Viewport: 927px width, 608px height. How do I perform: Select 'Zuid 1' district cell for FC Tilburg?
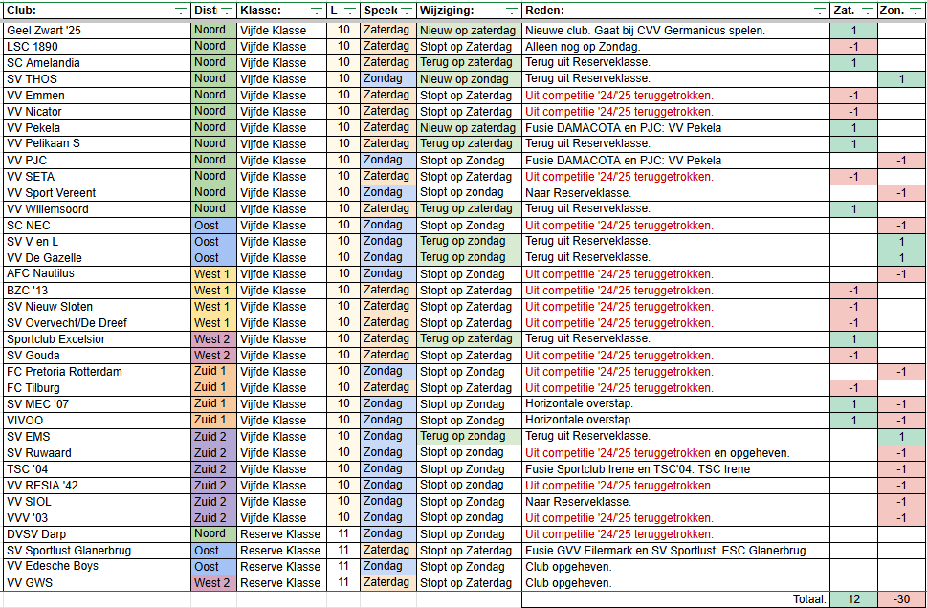click(x=213, y=387)
